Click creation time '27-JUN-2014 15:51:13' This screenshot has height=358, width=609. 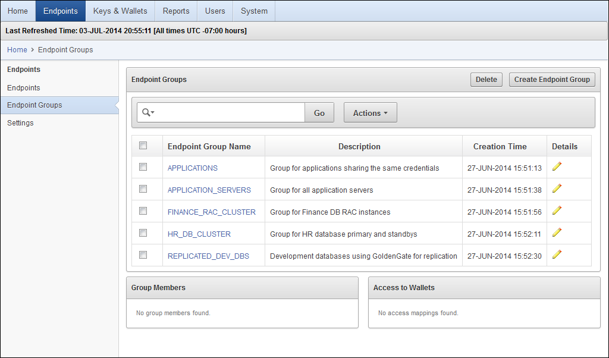click(x=504, y=168)
